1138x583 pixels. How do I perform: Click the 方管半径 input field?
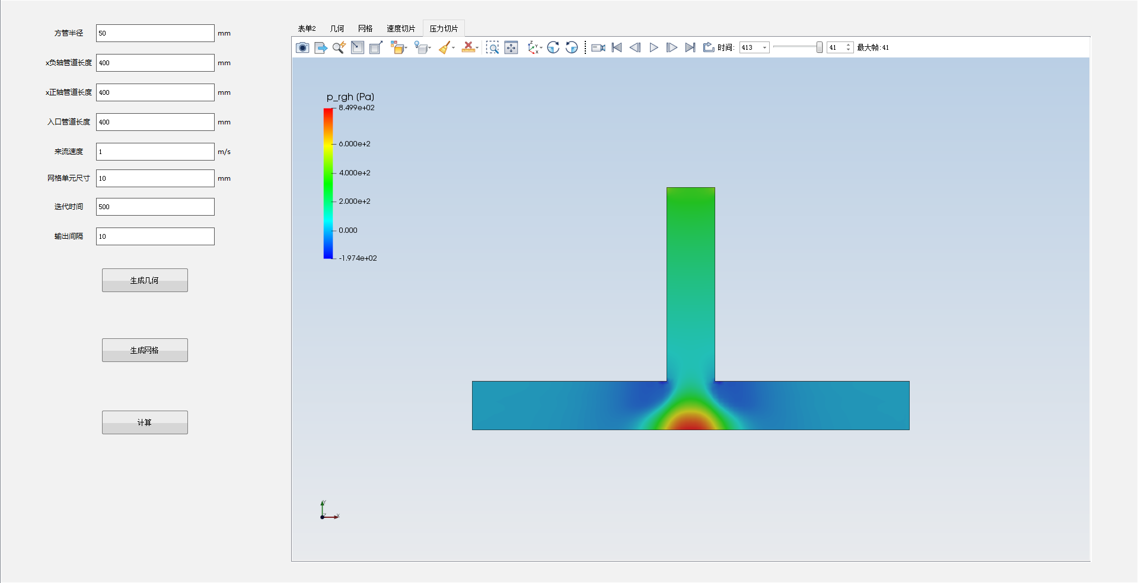tap(155, 33)
